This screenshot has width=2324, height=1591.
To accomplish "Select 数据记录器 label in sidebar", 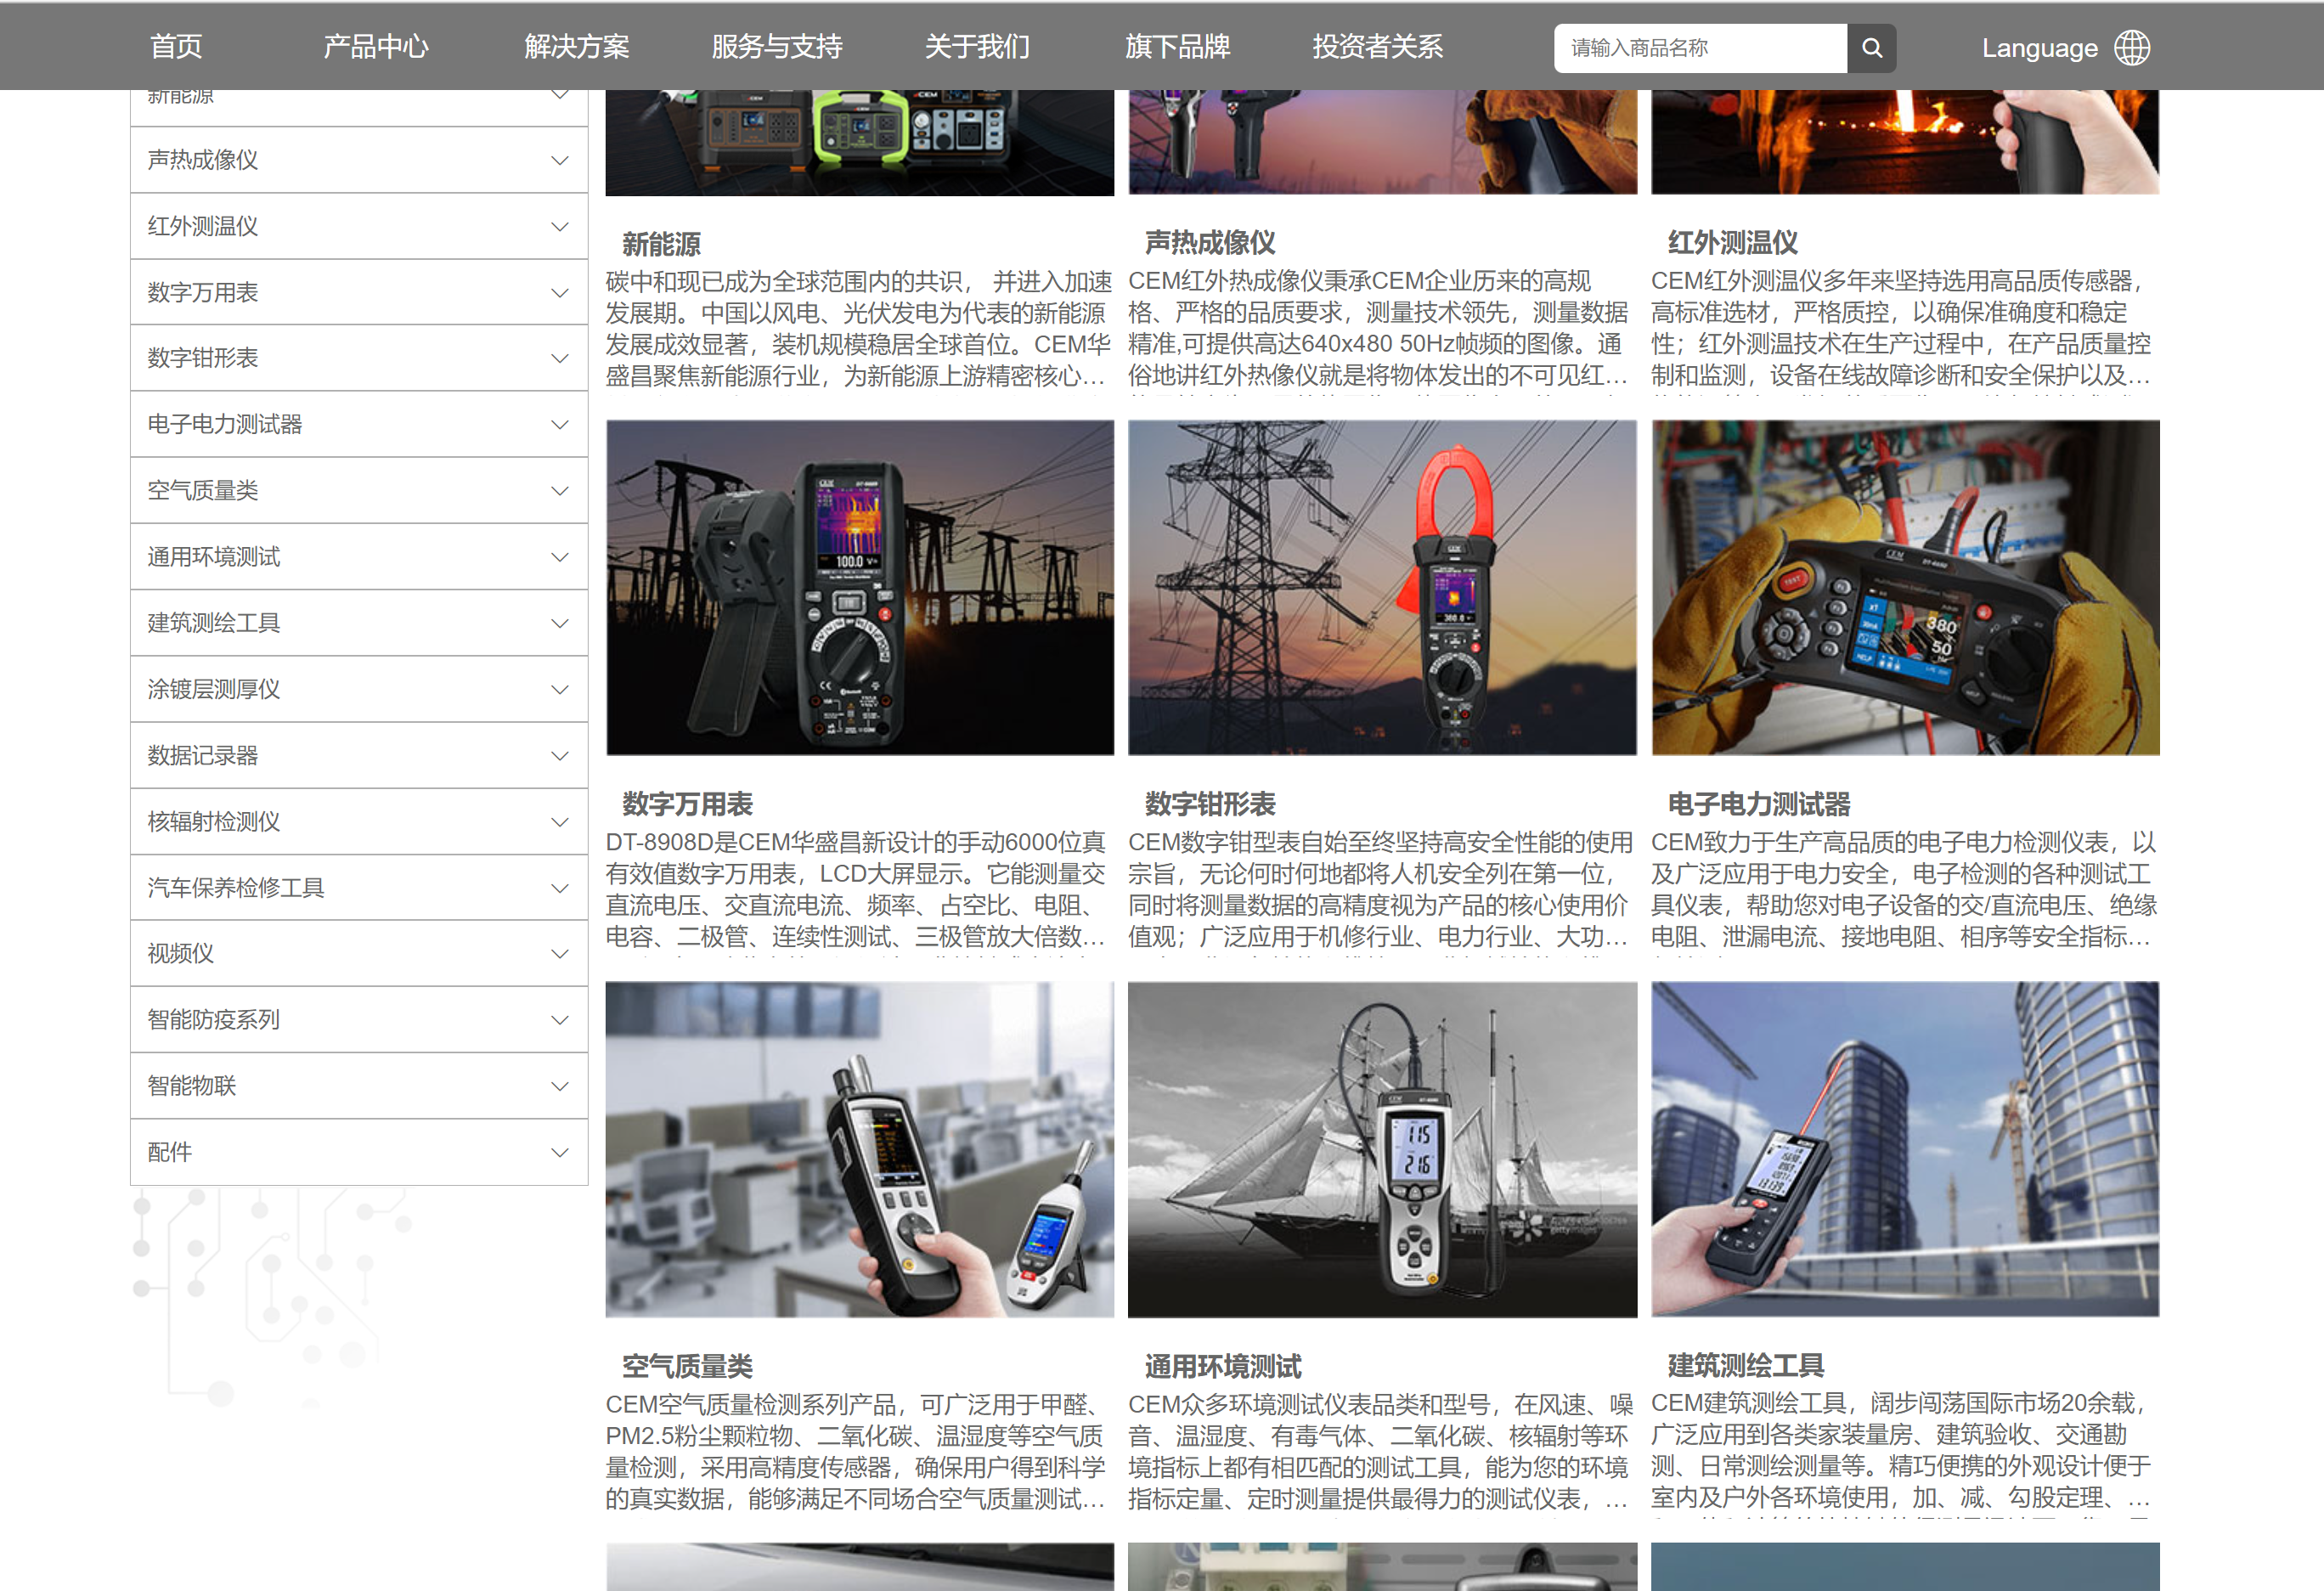I will coord(203,755).
